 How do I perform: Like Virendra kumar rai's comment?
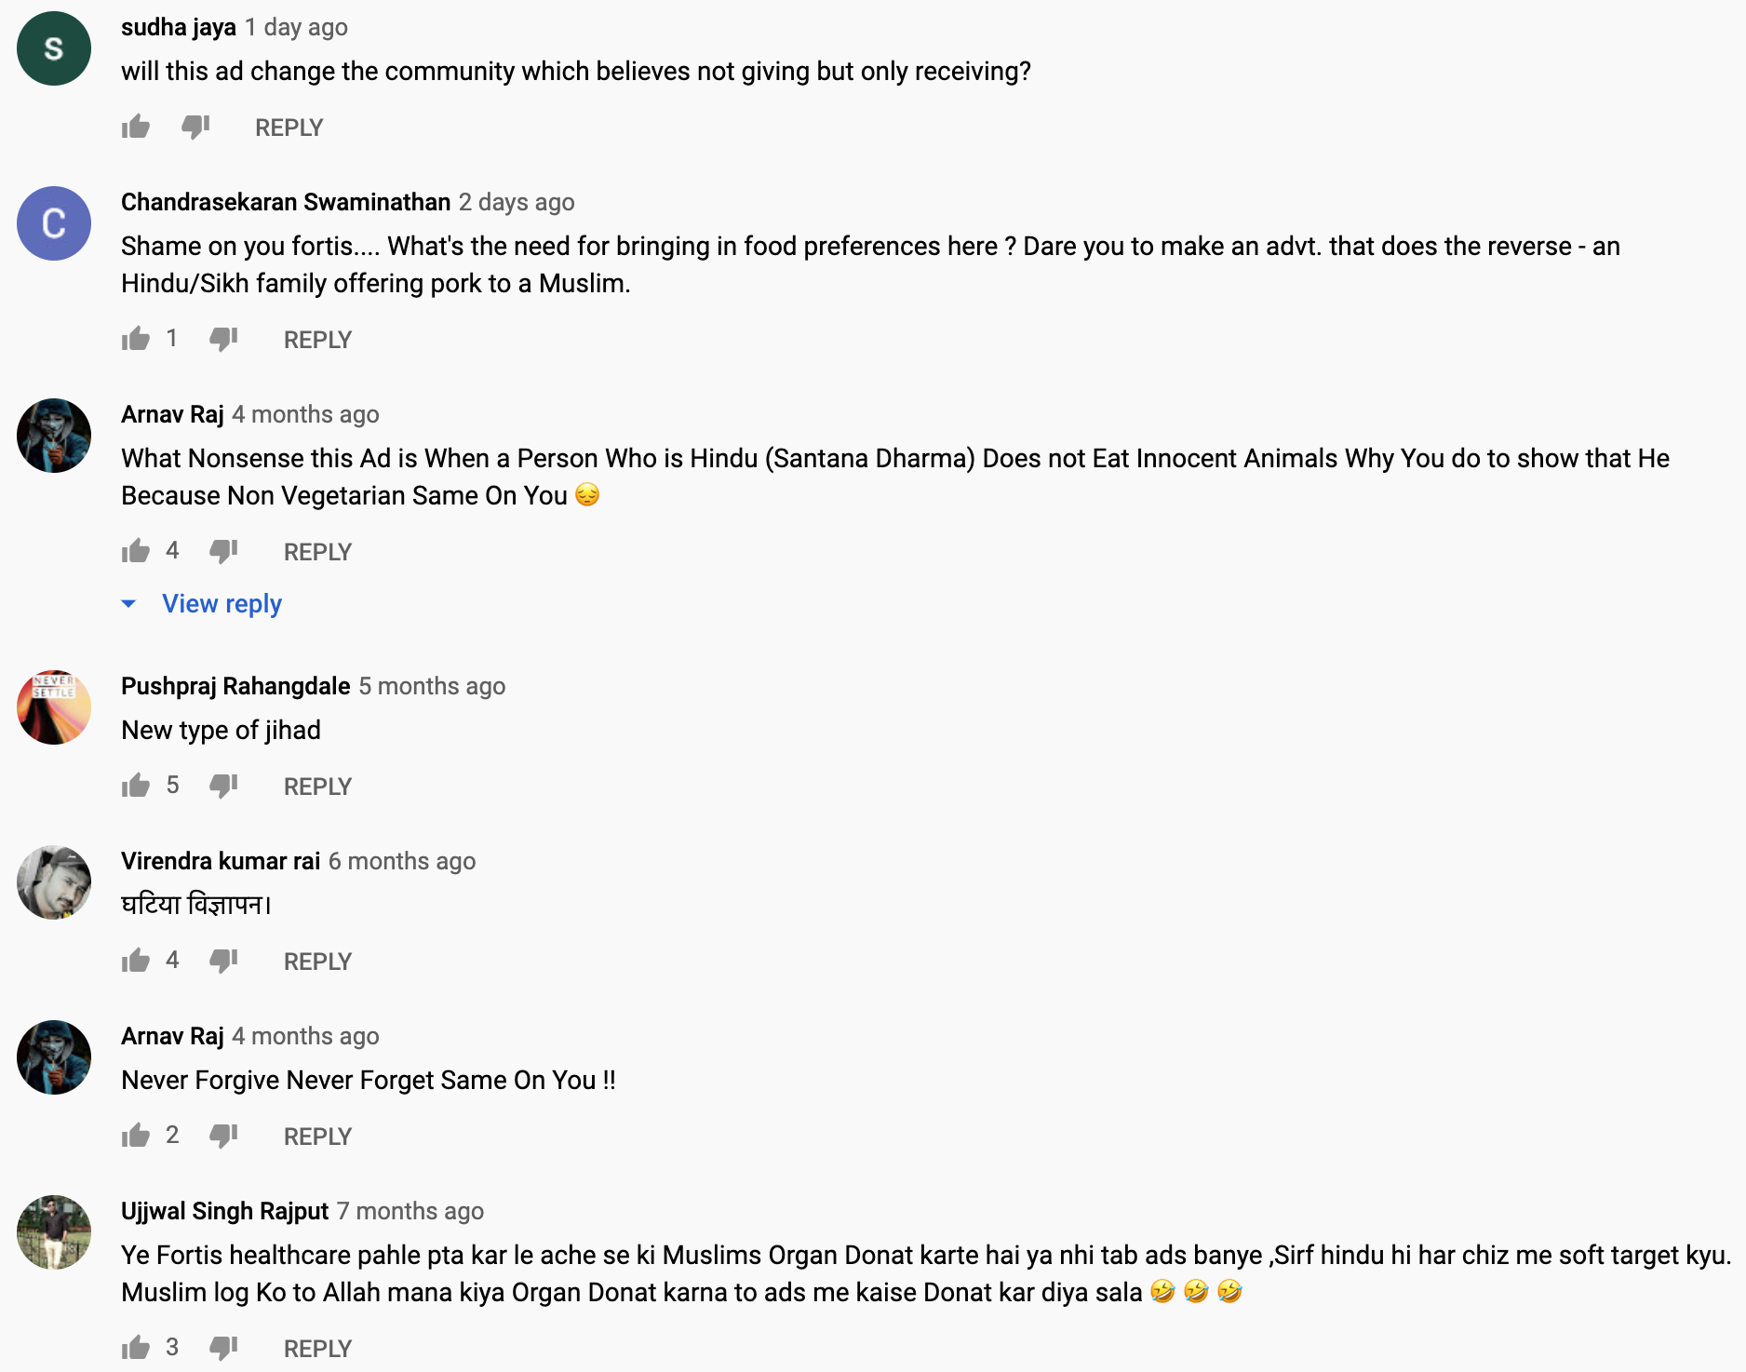tap(136, 961)
